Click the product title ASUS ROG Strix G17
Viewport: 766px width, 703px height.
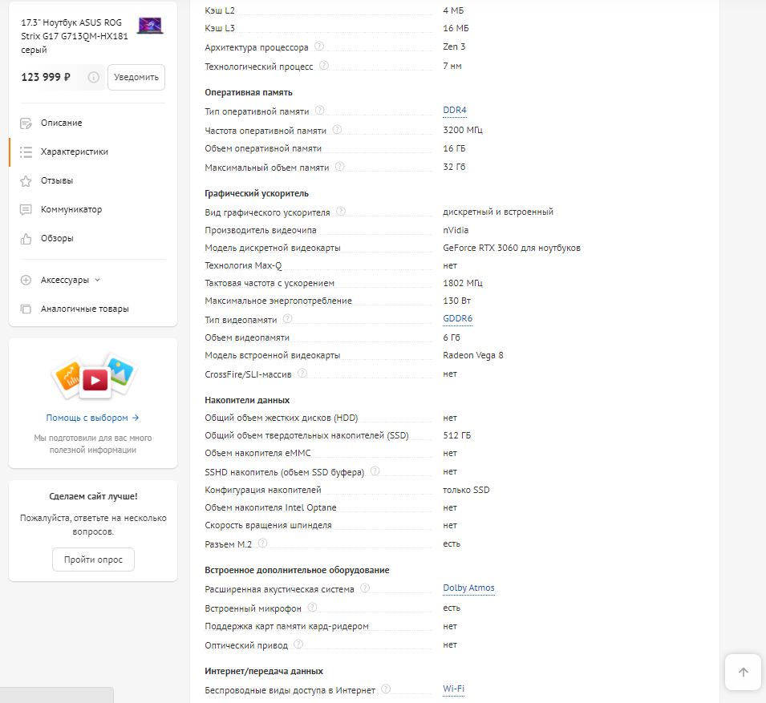[75, 36]
